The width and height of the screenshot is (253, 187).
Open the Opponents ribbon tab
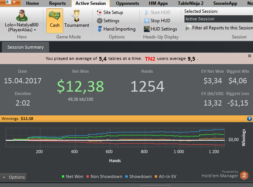click(x=127, y=3)
